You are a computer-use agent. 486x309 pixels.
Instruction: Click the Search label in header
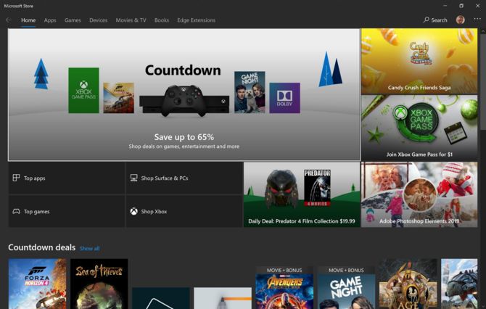(439, 20)
